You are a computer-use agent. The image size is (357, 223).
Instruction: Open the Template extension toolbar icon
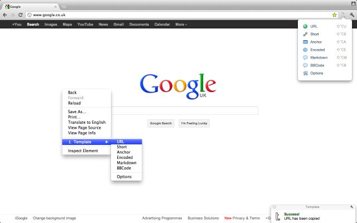point(343,15)
